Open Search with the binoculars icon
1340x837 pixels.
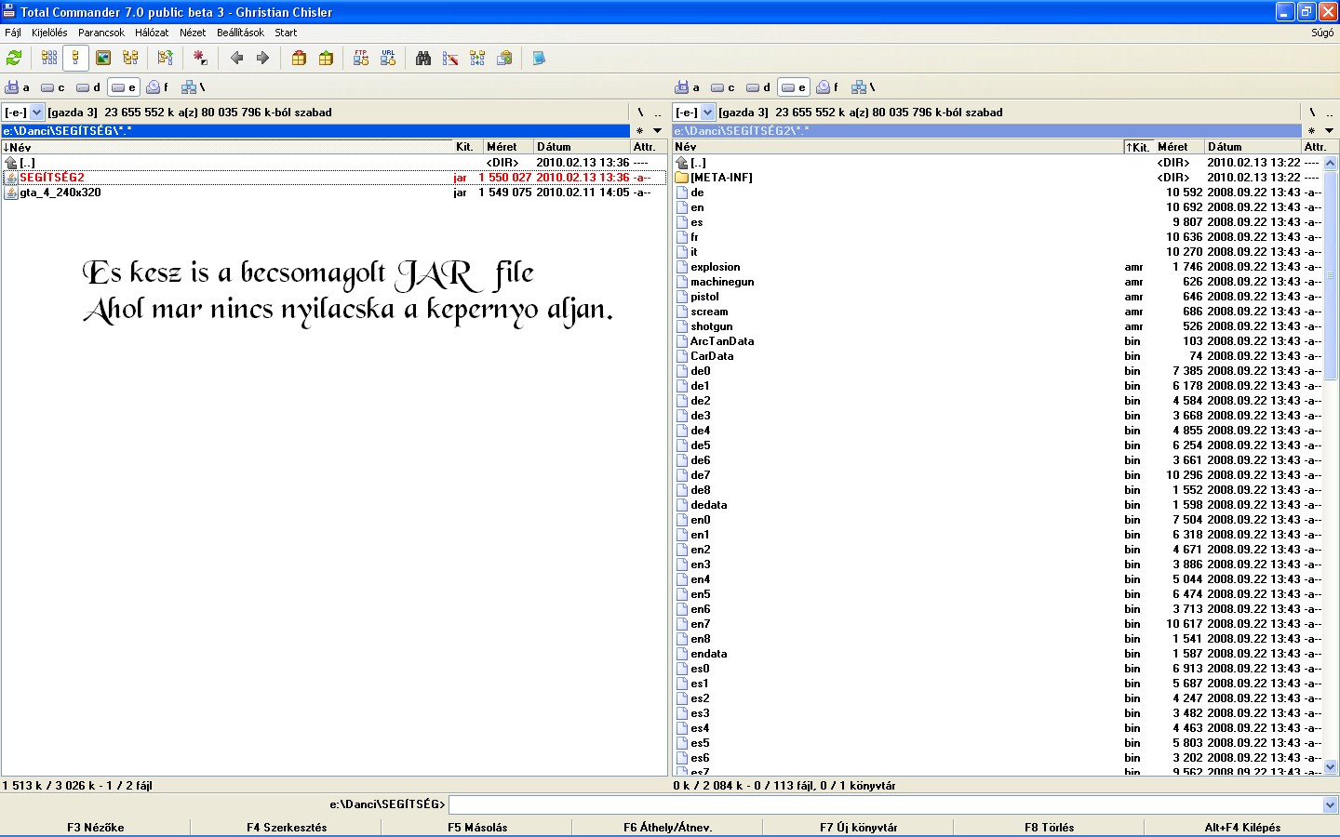(423, 59)
